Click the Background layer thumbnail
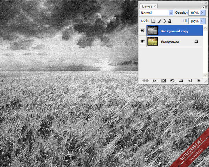 pos(153,41)
